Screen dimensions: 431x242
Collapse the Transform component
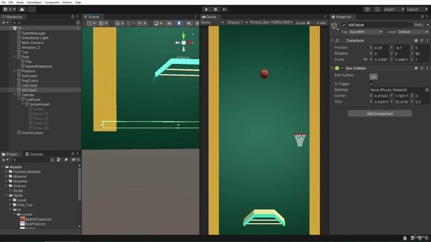[332, 40]
